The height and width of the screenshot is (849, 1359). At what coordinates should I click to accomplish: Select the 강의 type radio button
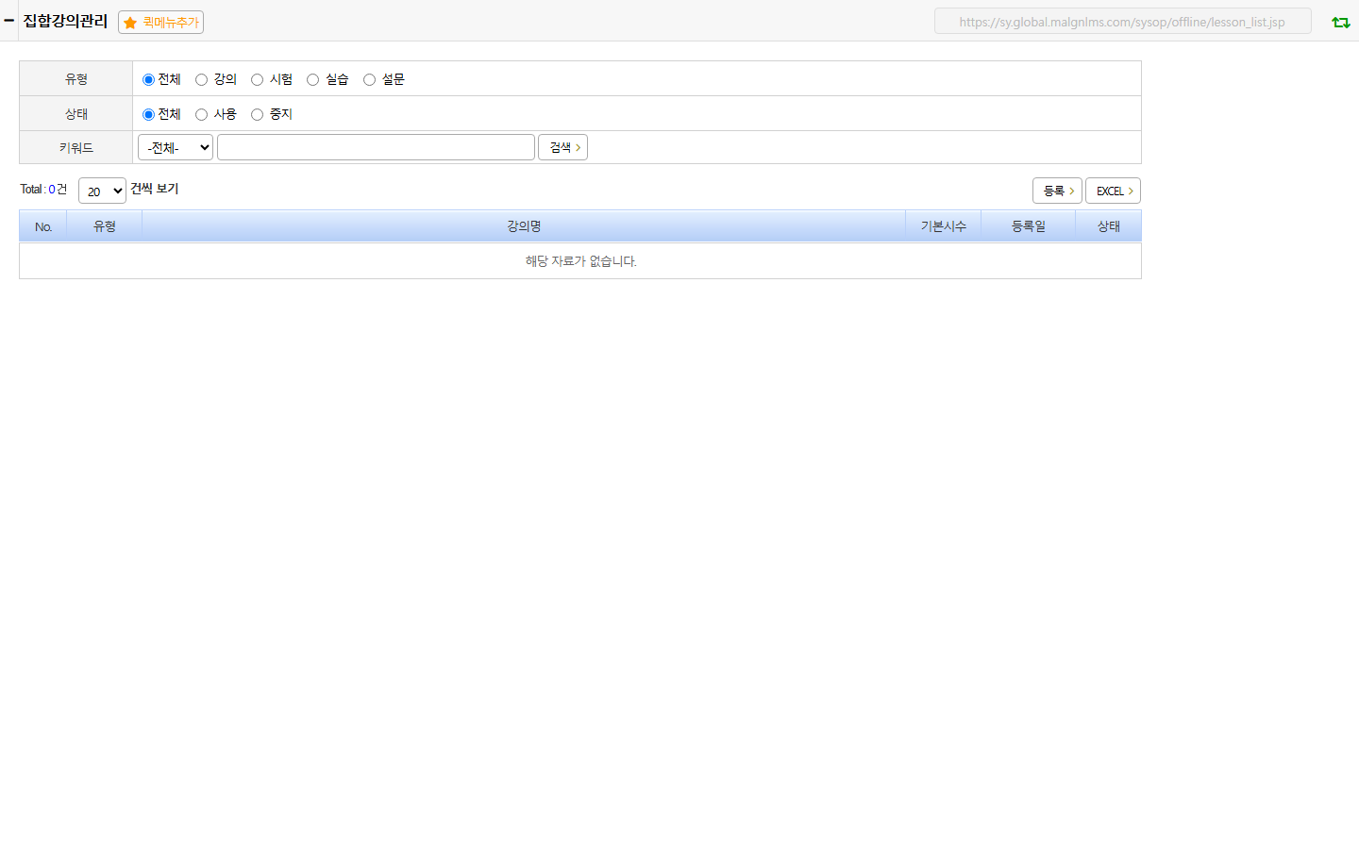[201, 80]
